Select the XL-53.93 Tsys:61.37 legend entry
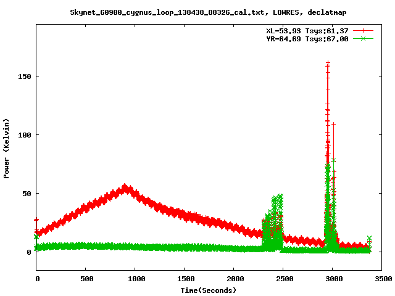This screenshot has height=296, width=395. coord(307,31)
